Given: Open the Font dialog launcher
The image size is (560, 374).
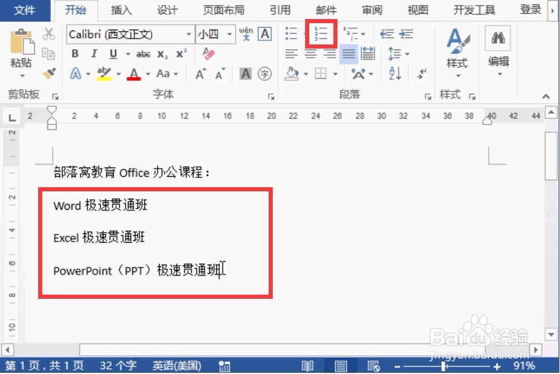Looking at the screenshot, I should (x=271, y=97).
